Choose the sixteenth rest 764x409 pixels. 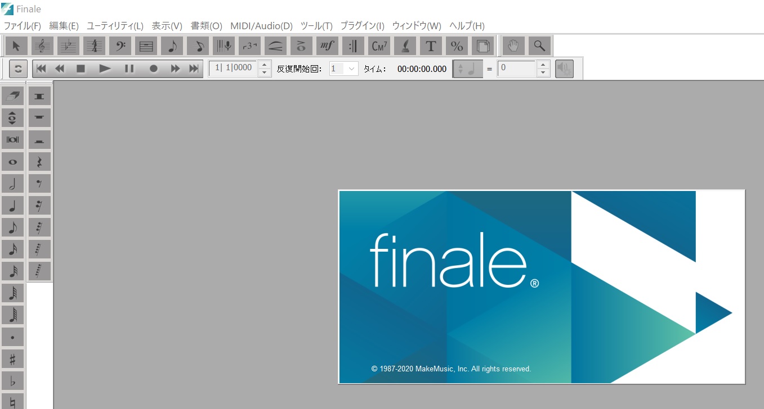(x=39, y=206)
